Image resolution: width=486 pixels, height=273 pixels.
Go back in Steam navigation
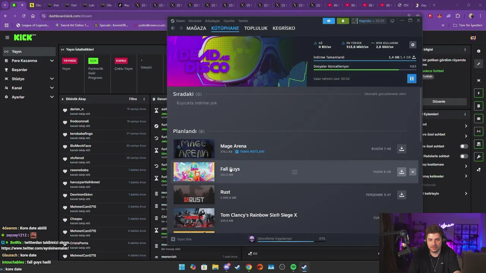point(173,28)
